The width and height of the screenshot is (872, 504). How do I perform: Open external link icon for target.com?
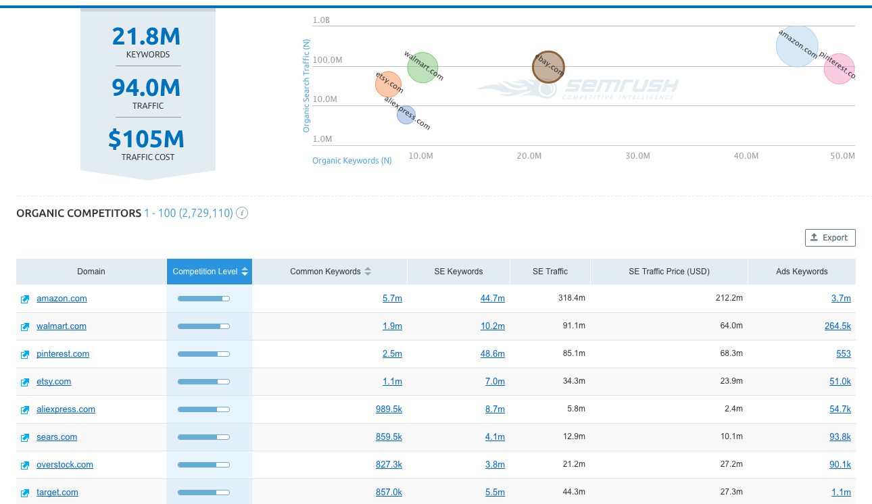point(25,493)
